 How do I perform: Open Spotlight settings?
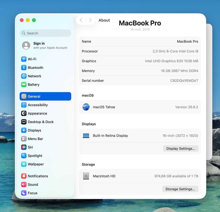[45, 156]
